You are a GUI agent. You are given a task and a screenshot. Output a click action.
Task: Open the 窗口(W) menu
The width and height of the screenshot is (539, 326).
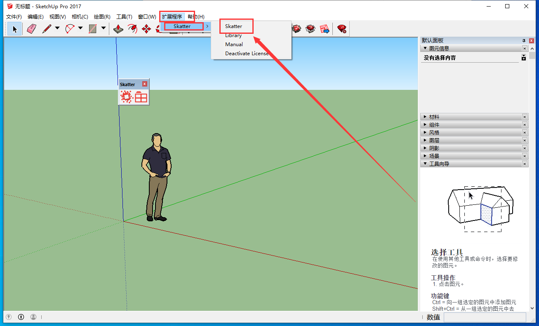(x=147, y=17)
